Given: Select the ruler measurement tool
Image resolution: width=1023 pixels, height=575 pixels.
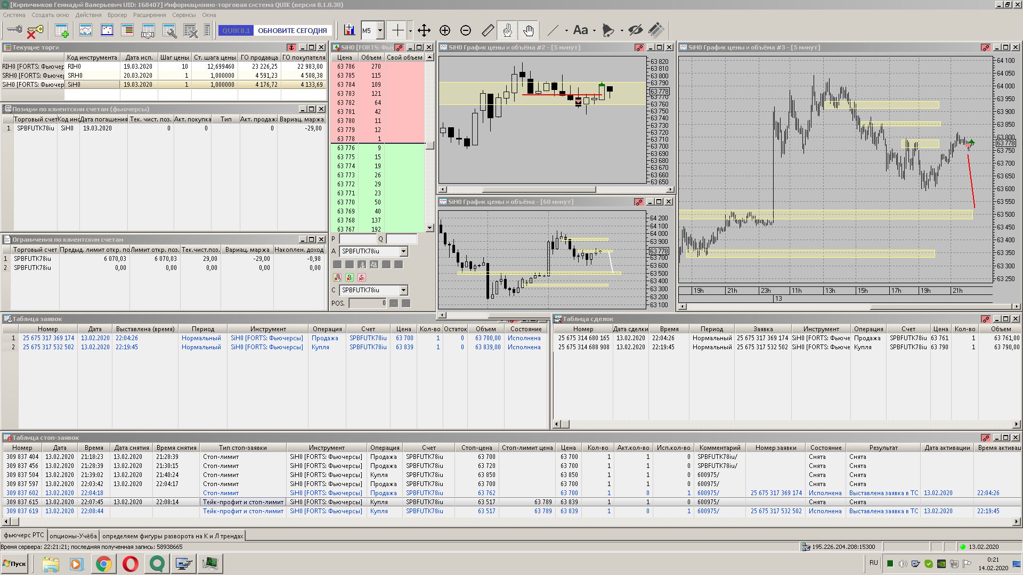Looking at the screenshot, I should 488,30.
